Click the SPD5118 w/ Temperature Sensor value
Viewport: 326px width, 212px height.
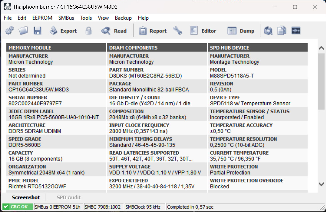[250, 103]
